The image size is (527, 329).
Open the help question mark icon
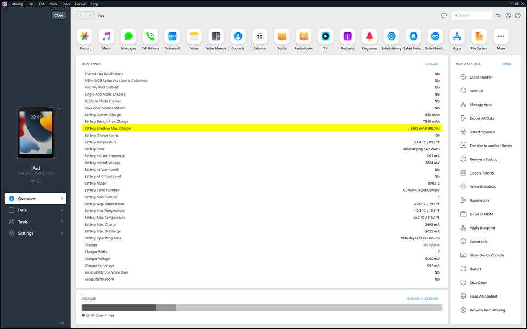[518, 15]
